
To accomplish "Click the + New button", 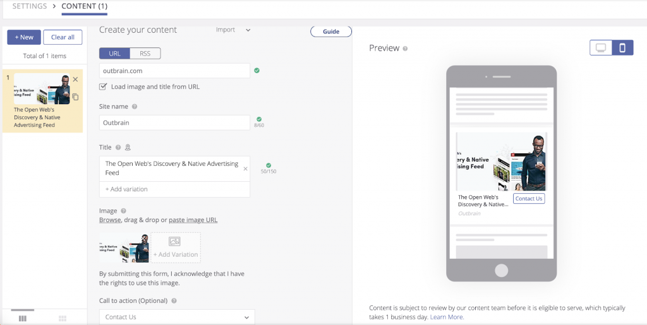I will (x=24, y=37).
